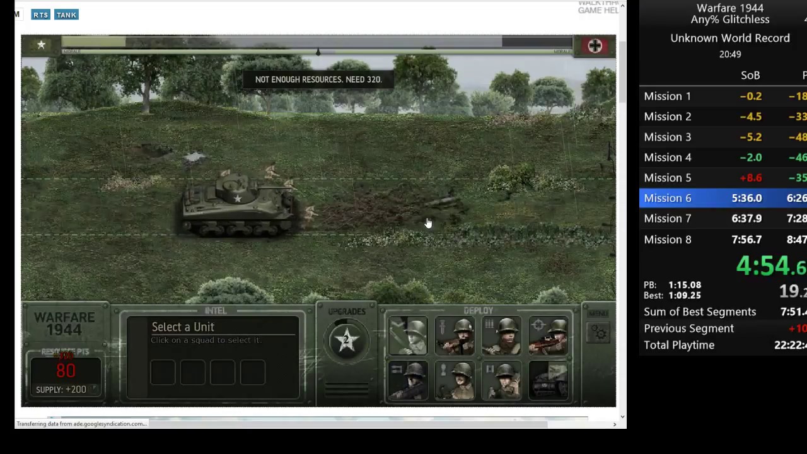Screen dimensions: 807x454
Task: Deploy the shouting officer unit
Action: 455,381
